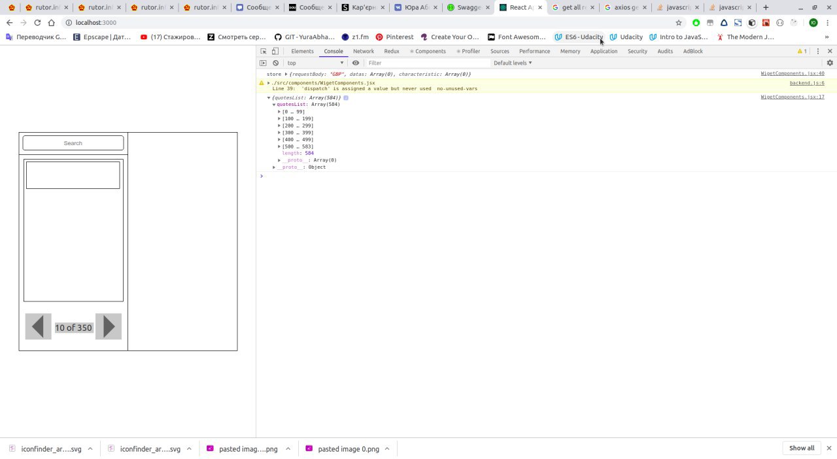This screenshot has width=837, height=459.
Task: Click the red AdBlock extension icon
Action: [765, 22]
